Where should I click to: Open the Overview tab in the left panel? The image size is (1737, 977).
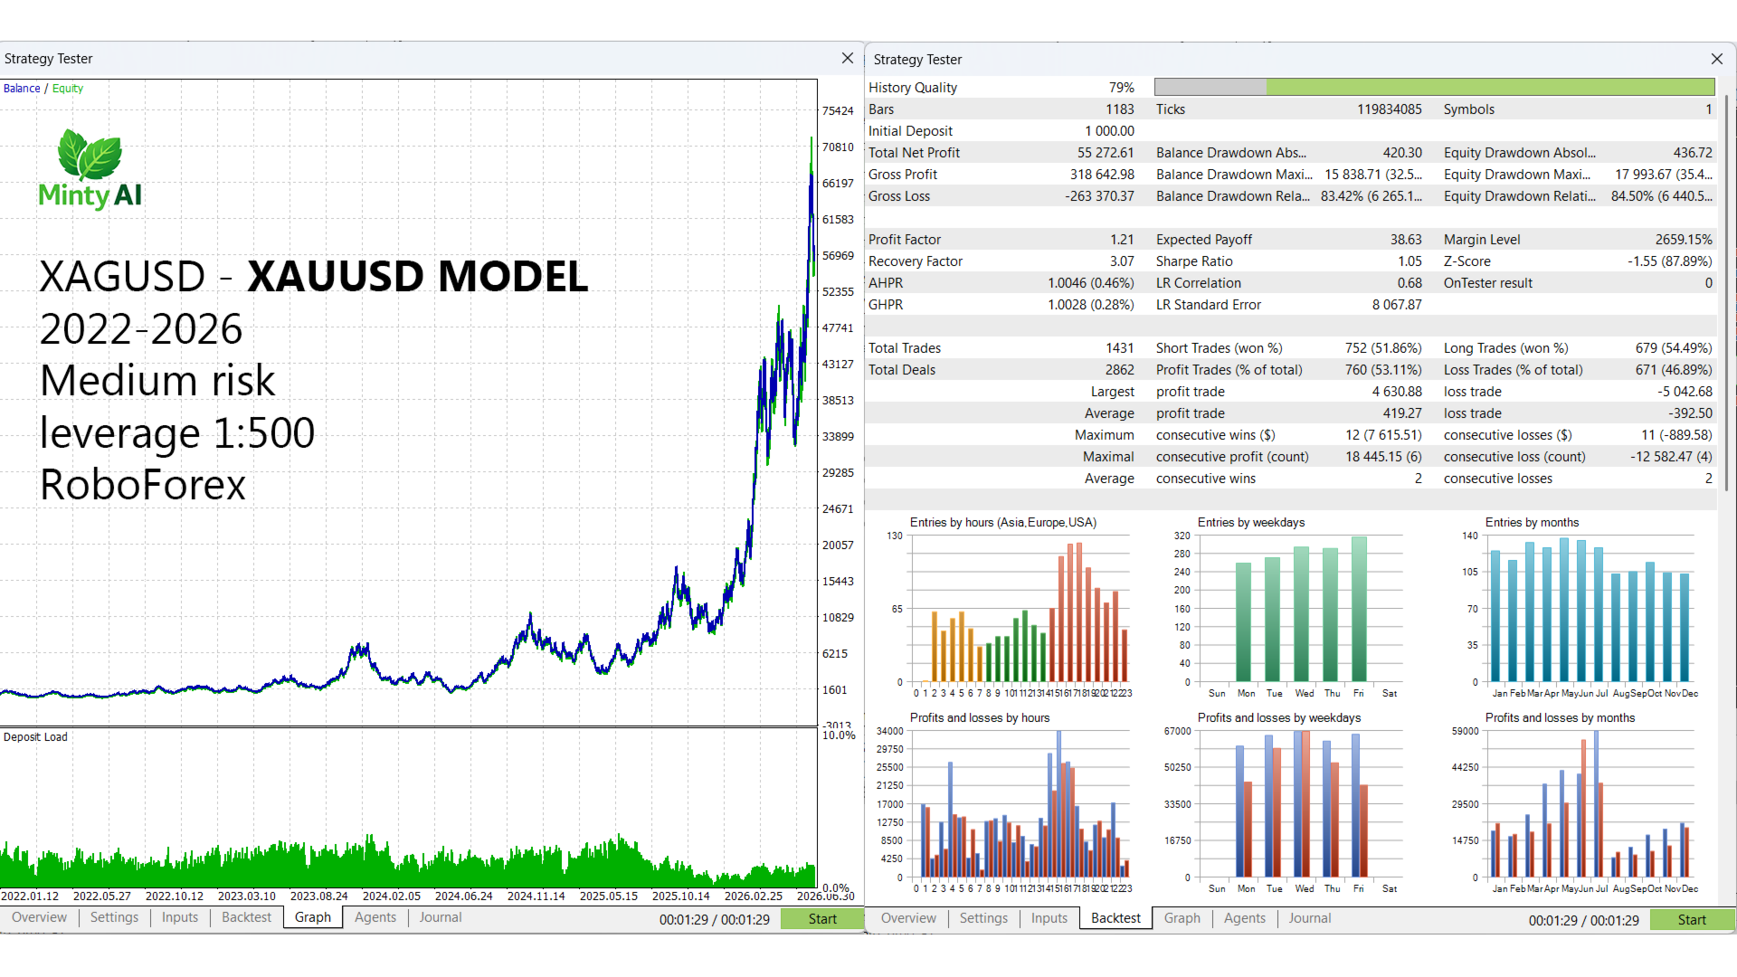pos(40,917)
